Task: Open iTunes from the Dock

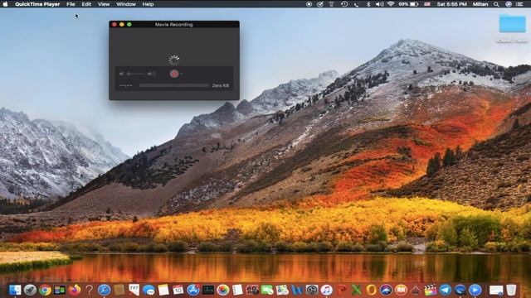Action: click(x=326, y=290)
